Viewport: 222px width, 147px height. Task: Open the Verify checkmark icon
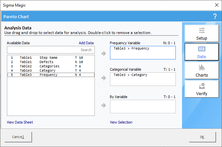click(x=202, y=86)
